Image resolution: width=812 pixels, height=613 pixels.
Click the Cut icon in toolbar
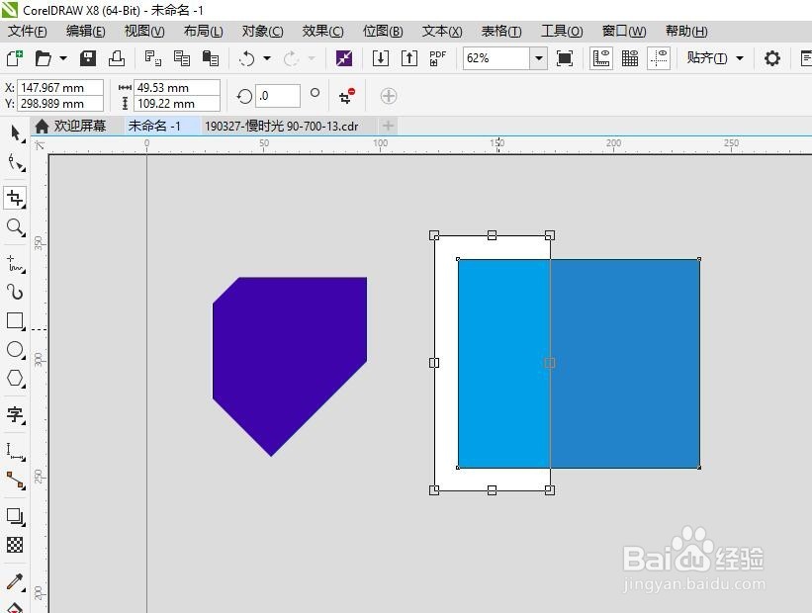pyautogui.click(x=152, y=58)
